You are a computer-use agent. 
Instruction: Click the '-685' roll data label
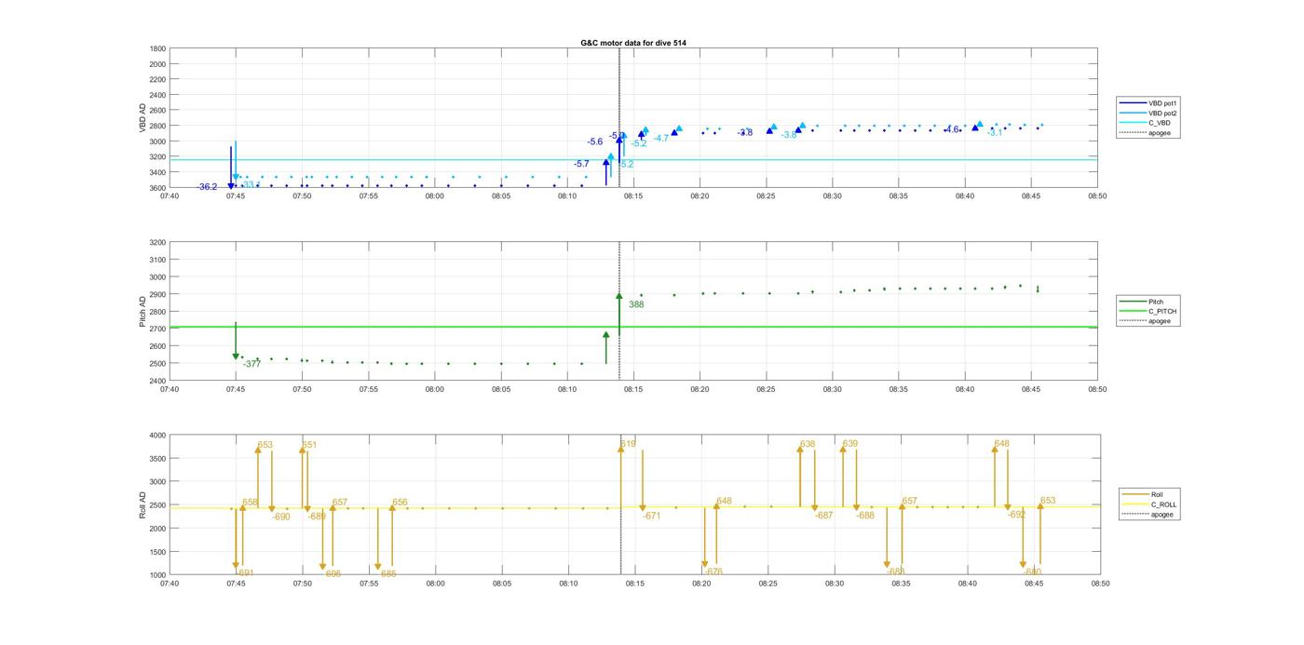tap(387, 574)
